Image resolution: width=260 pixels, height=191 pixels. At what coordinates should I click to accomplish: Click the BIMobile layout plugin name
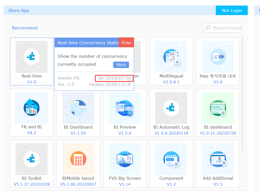[x=78, y=178]
